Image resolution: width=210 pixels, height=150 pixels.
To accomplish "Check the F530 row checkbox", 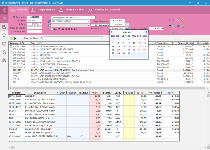I will coord(11,76).
